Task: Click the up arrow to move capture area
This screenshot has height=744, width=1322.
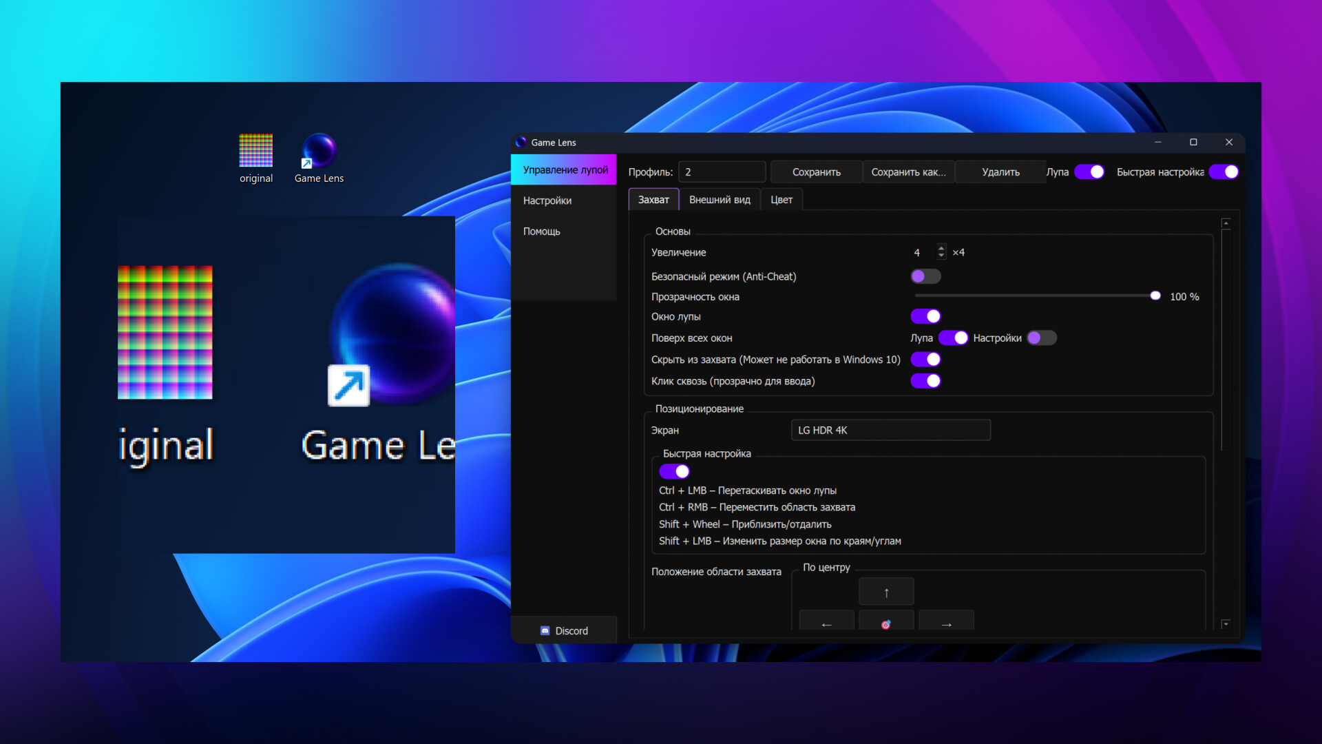Action: 886,591
